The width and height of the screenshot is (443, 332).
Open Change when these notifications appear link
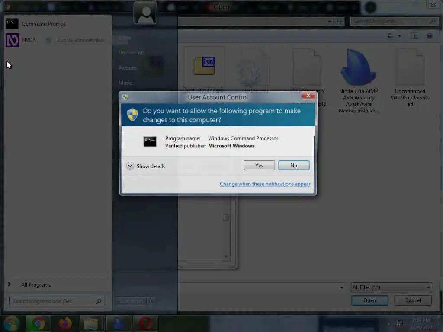tap(265, 184)
